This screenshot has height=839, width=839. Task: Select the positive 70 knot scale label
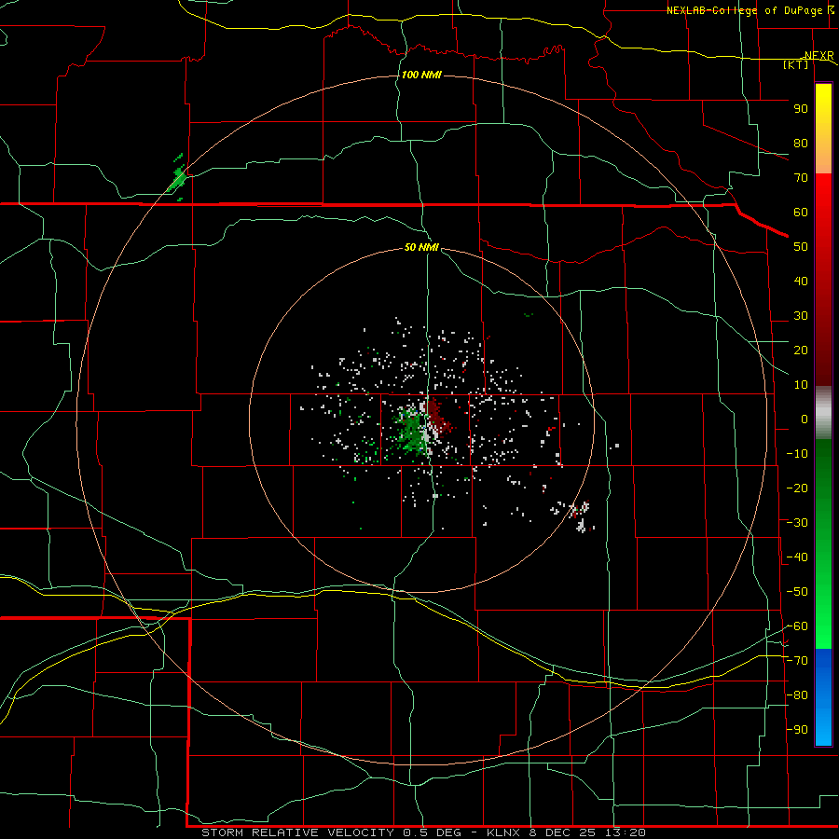coord(801,178)
